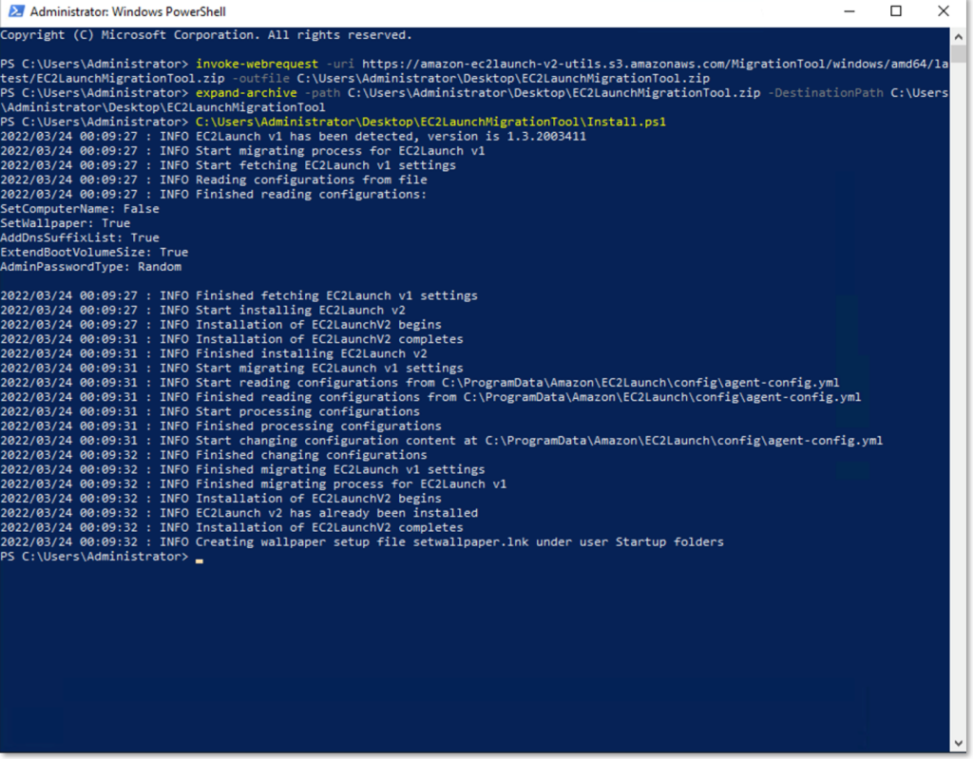Click the Minimize window button

click(x=849, y=10)
